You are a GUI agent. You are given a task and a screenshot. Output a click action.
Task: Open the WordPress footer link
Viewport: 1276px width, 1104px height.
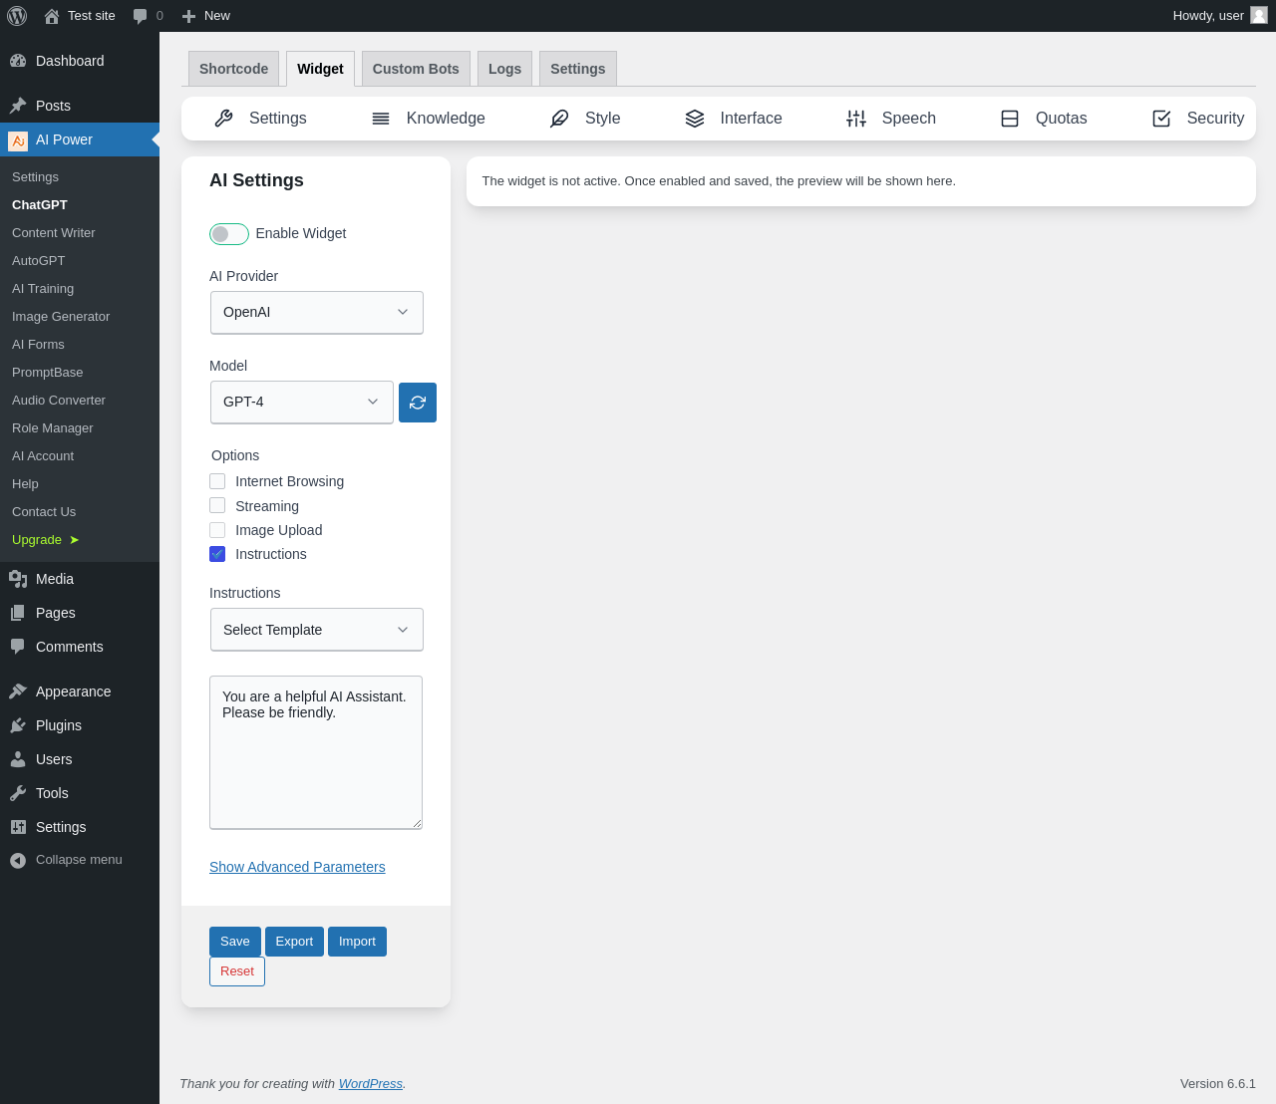(371, 1084)
